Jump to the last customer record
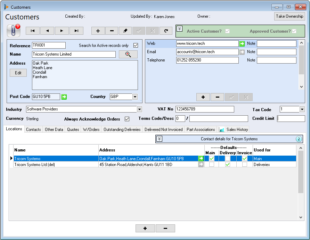 (76, 31)
